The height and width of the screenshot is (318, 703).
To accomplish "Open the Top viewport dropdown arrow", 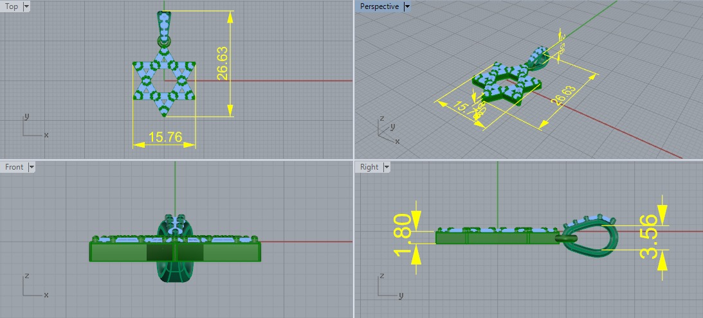I will [26, 6].
